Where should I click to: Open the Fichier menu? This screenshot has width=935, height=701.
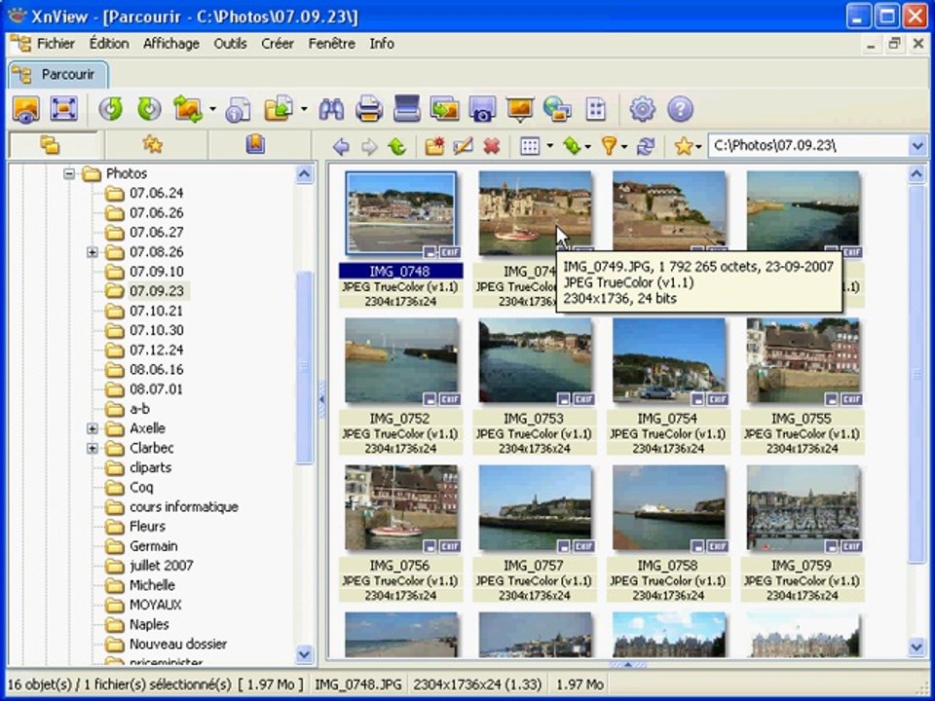click(56, 44)
